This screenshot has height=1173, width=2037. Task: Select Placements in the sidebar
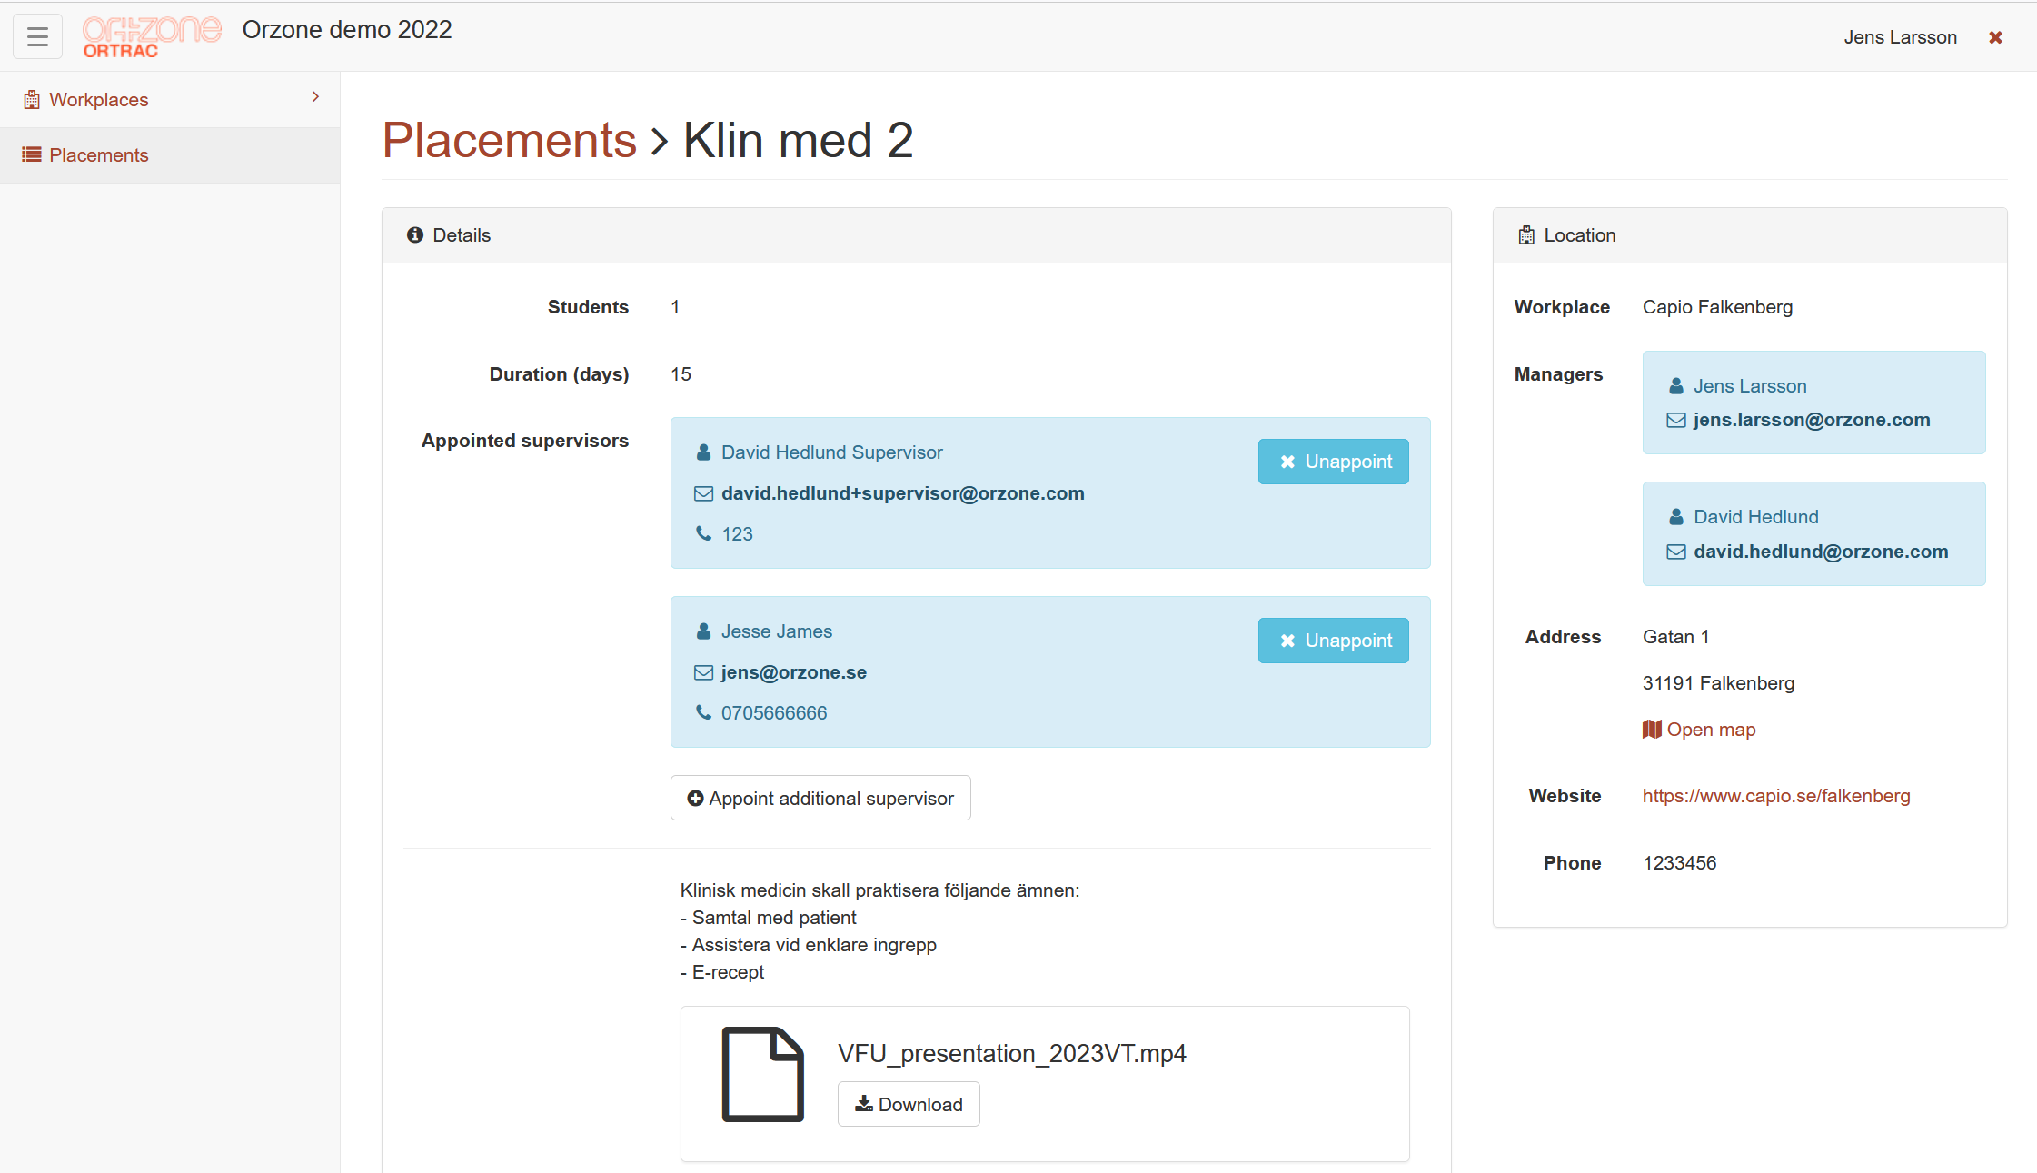tap(99, 155)
